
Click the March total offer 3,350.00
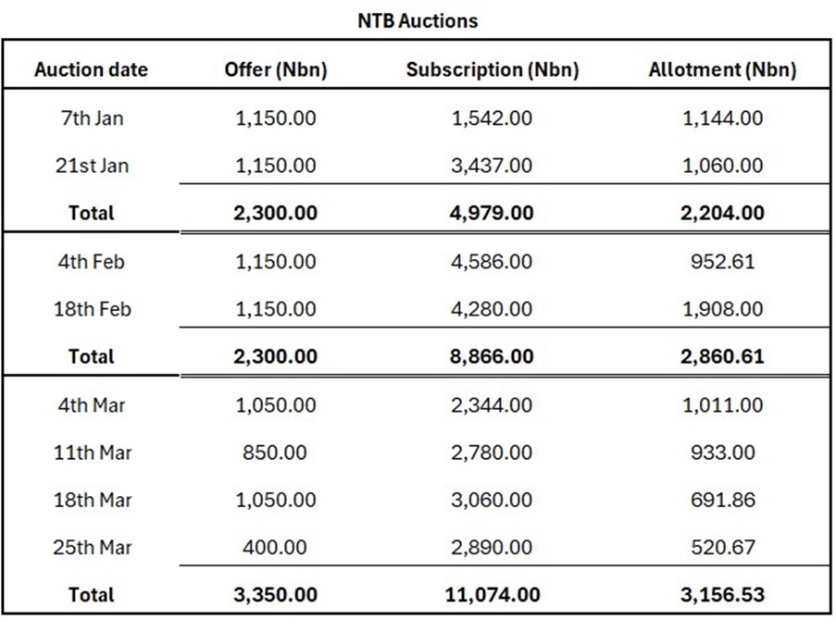click(276, 595)
